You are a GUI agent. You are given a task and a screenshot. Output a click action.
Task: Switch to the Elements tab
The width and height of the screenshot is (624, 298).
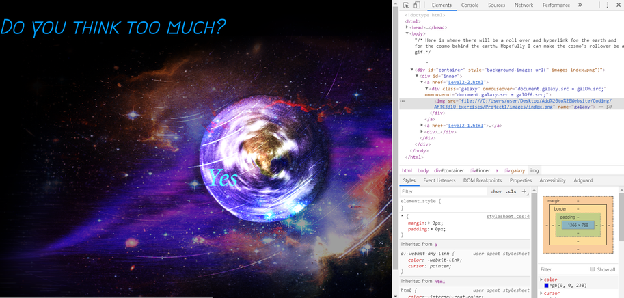coord(442,5)
